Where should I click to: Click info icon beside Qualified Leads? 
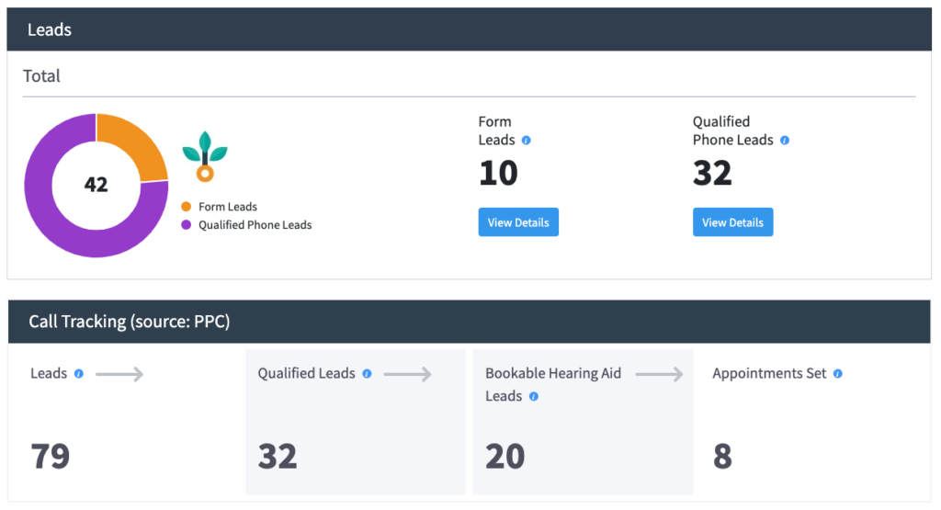367,374
